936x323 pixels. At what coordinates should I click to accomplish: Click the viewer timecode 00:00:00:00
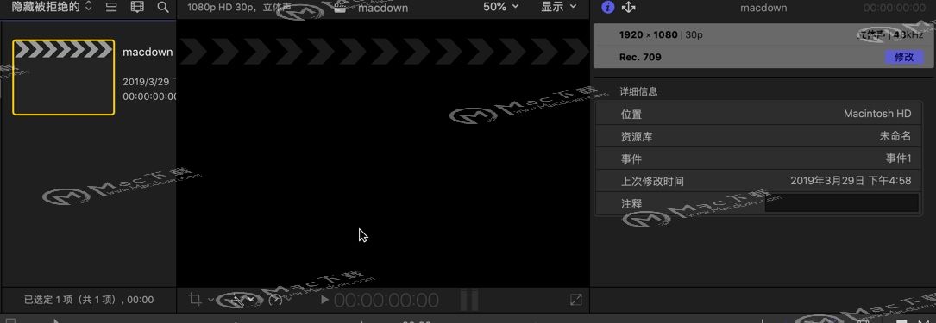(x=386, y=301)
